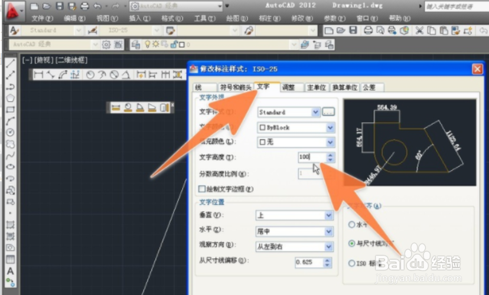
Task: Switch to the 主单位 tab
Action: click(317, 87)
